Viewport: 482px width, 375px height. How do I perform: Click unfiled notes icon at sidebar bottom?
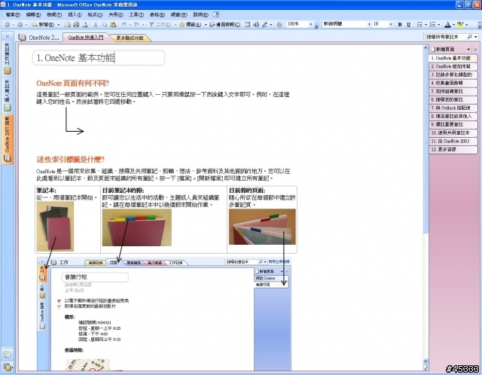point(7,355)
